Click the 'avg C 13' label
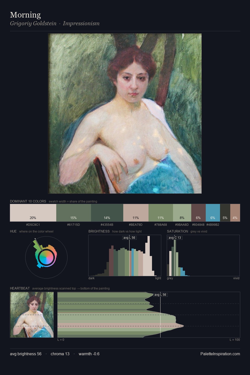The width and height of the screenshot is (250, 375). (175, 238)
